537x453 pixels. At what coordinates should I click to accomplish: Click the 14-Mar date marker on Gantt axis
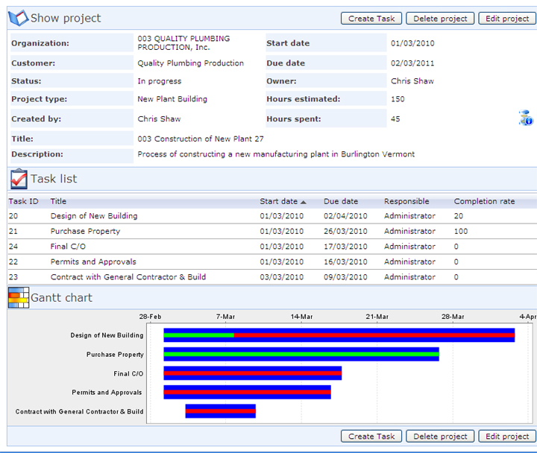(301, 317)
